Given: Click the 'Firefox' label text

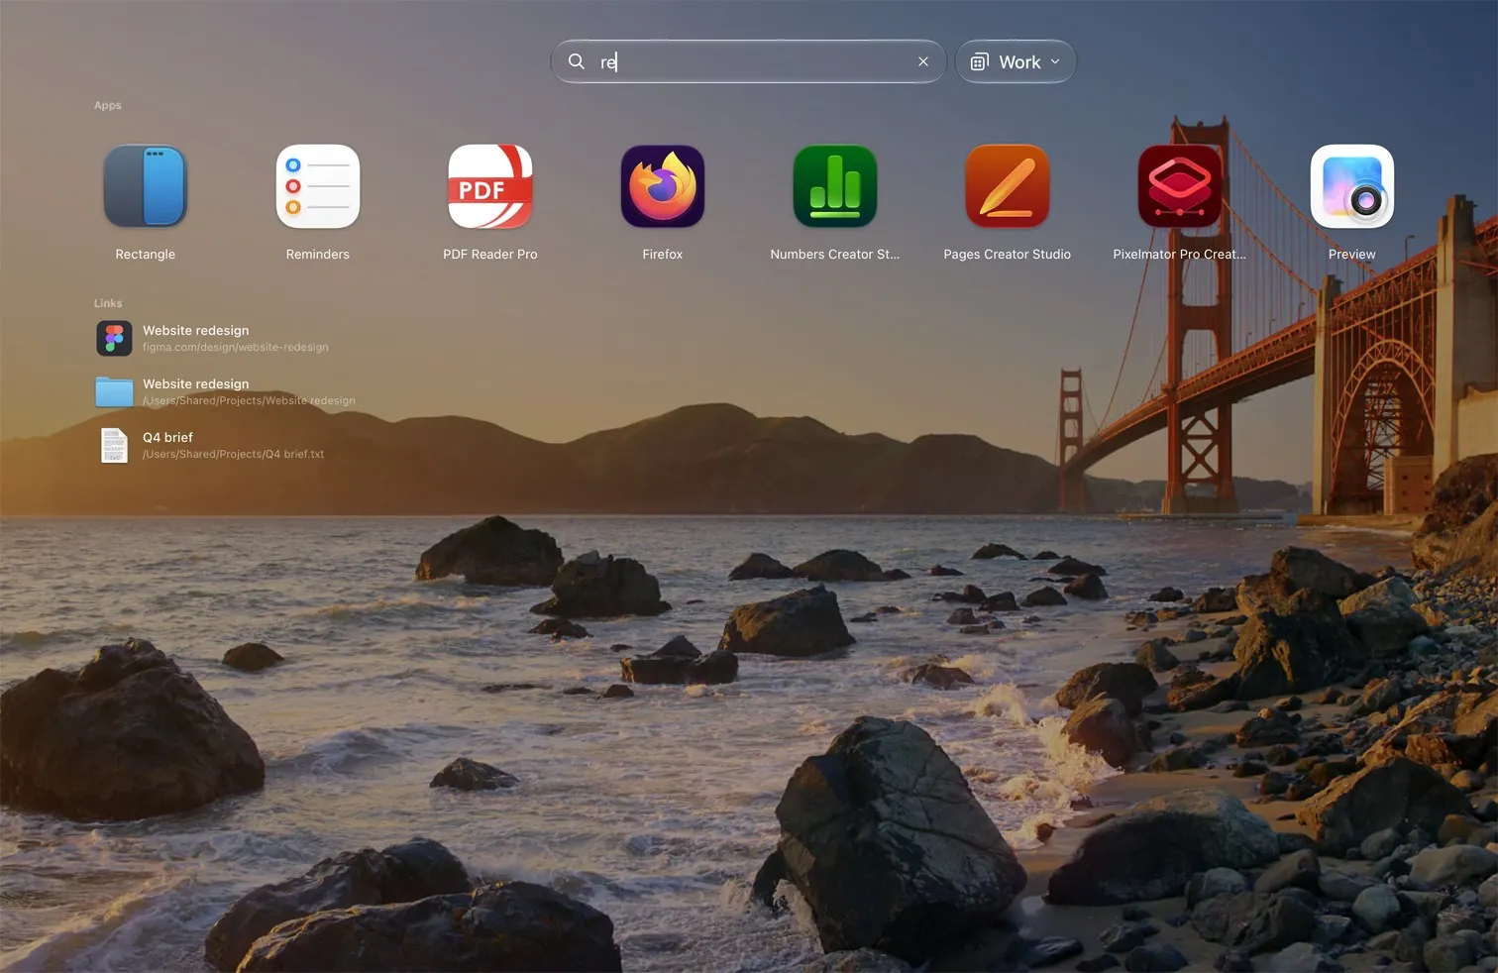Looking at the screenshot, I should pos(662,255).
